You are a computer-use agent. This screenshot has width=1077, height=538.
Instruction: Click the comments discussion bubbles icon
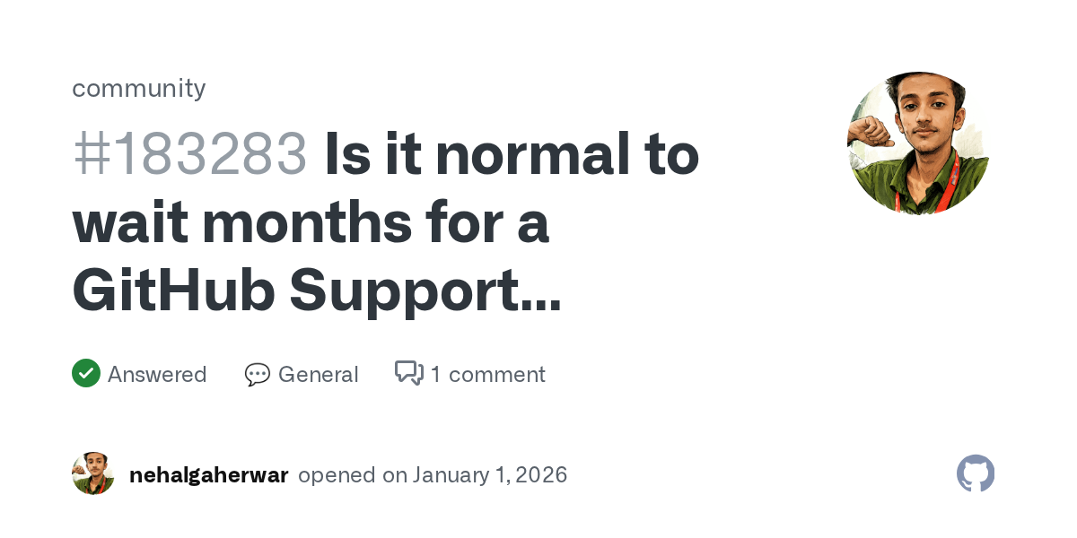409,373
